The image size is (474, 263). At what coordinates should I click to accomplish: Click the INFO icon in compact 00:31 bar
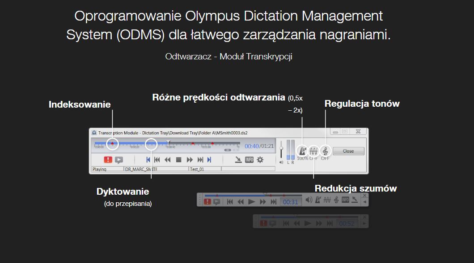(345, 200)
